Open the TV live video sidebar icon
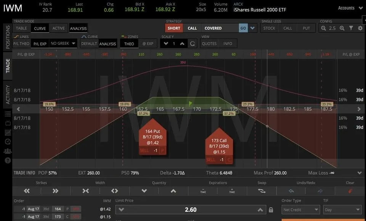This screenshot has height=221, width=366. [8, 123]
